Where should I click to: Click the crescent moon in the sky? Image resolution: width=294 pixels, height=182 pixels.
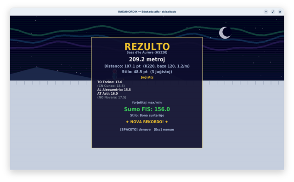point(225,33)
